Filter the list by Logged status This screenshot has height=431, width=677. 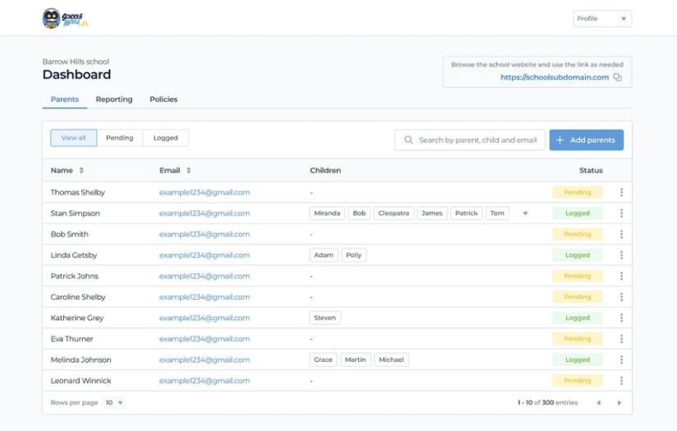coord(166,138)
